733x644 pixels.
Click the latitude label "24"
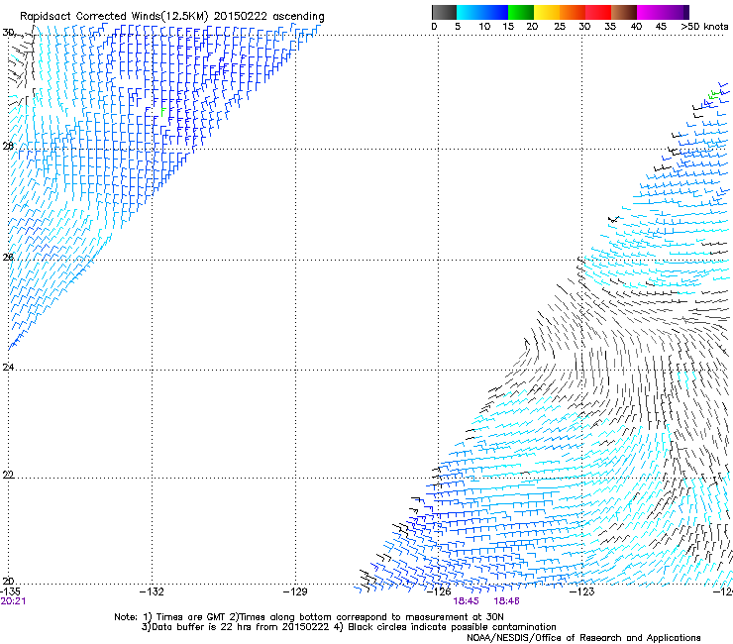point(8,367)
